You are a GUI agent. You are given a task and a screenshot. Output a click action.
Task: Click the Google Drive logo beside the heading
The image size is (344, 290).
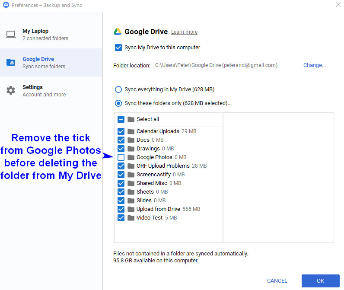coord(118,32)
